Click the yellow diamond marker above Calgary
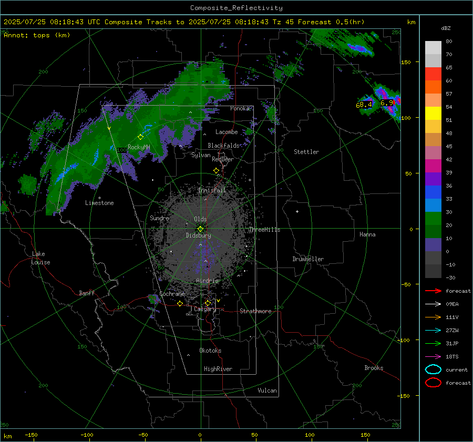Viewport: 473px width, 442px height. coord(208,303)
